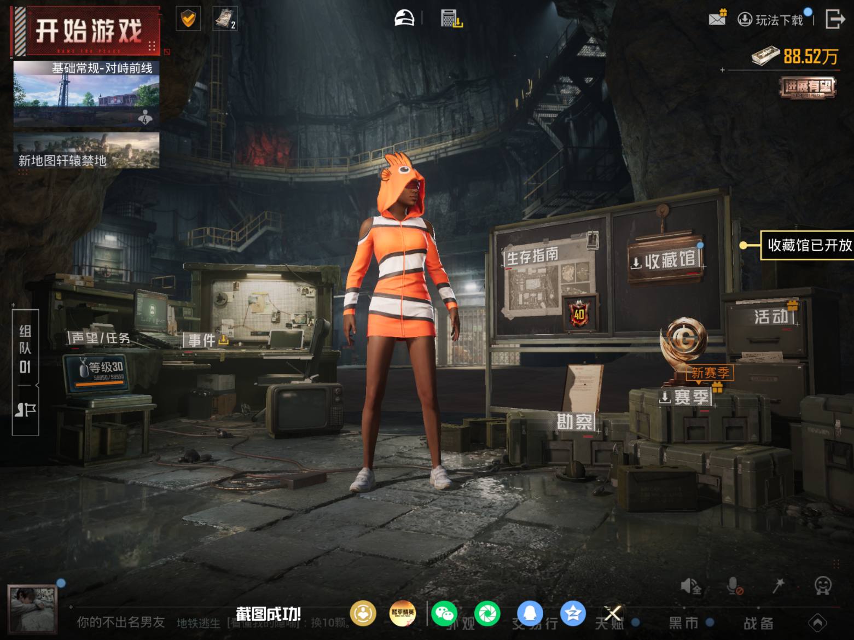Click 玩法下载 mode download link
This screenshot has width=854, height=640.
[x=772, y=20]
